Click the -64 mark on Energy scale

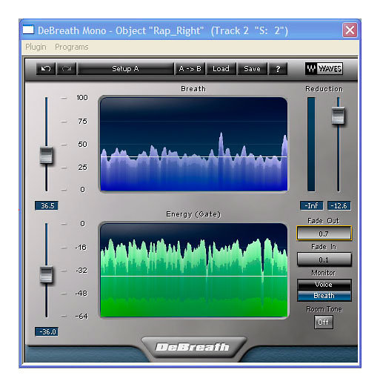click(x=81, y=317)
